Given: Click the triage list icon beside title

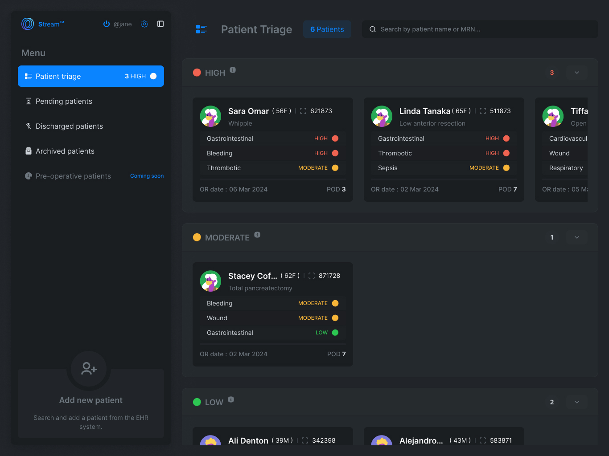Looking at the screenshot, I should 202,29.
